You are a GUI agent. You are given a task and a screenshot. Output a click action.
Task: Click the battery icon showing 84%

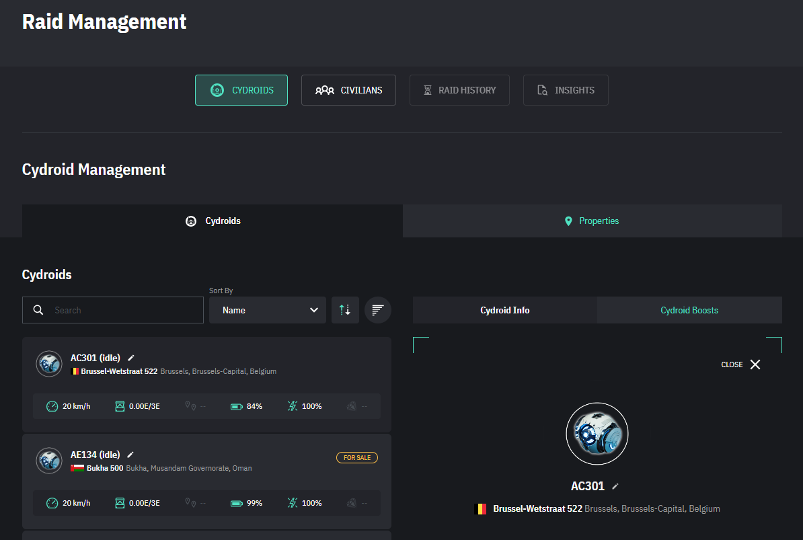click(236, 406)
